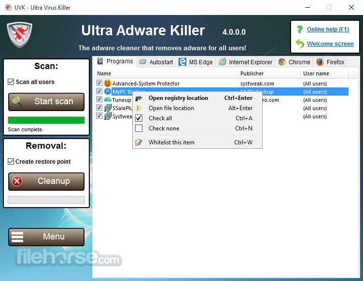363x281 pixels.
Task: Close the UVK window
Action: (351, 7)
